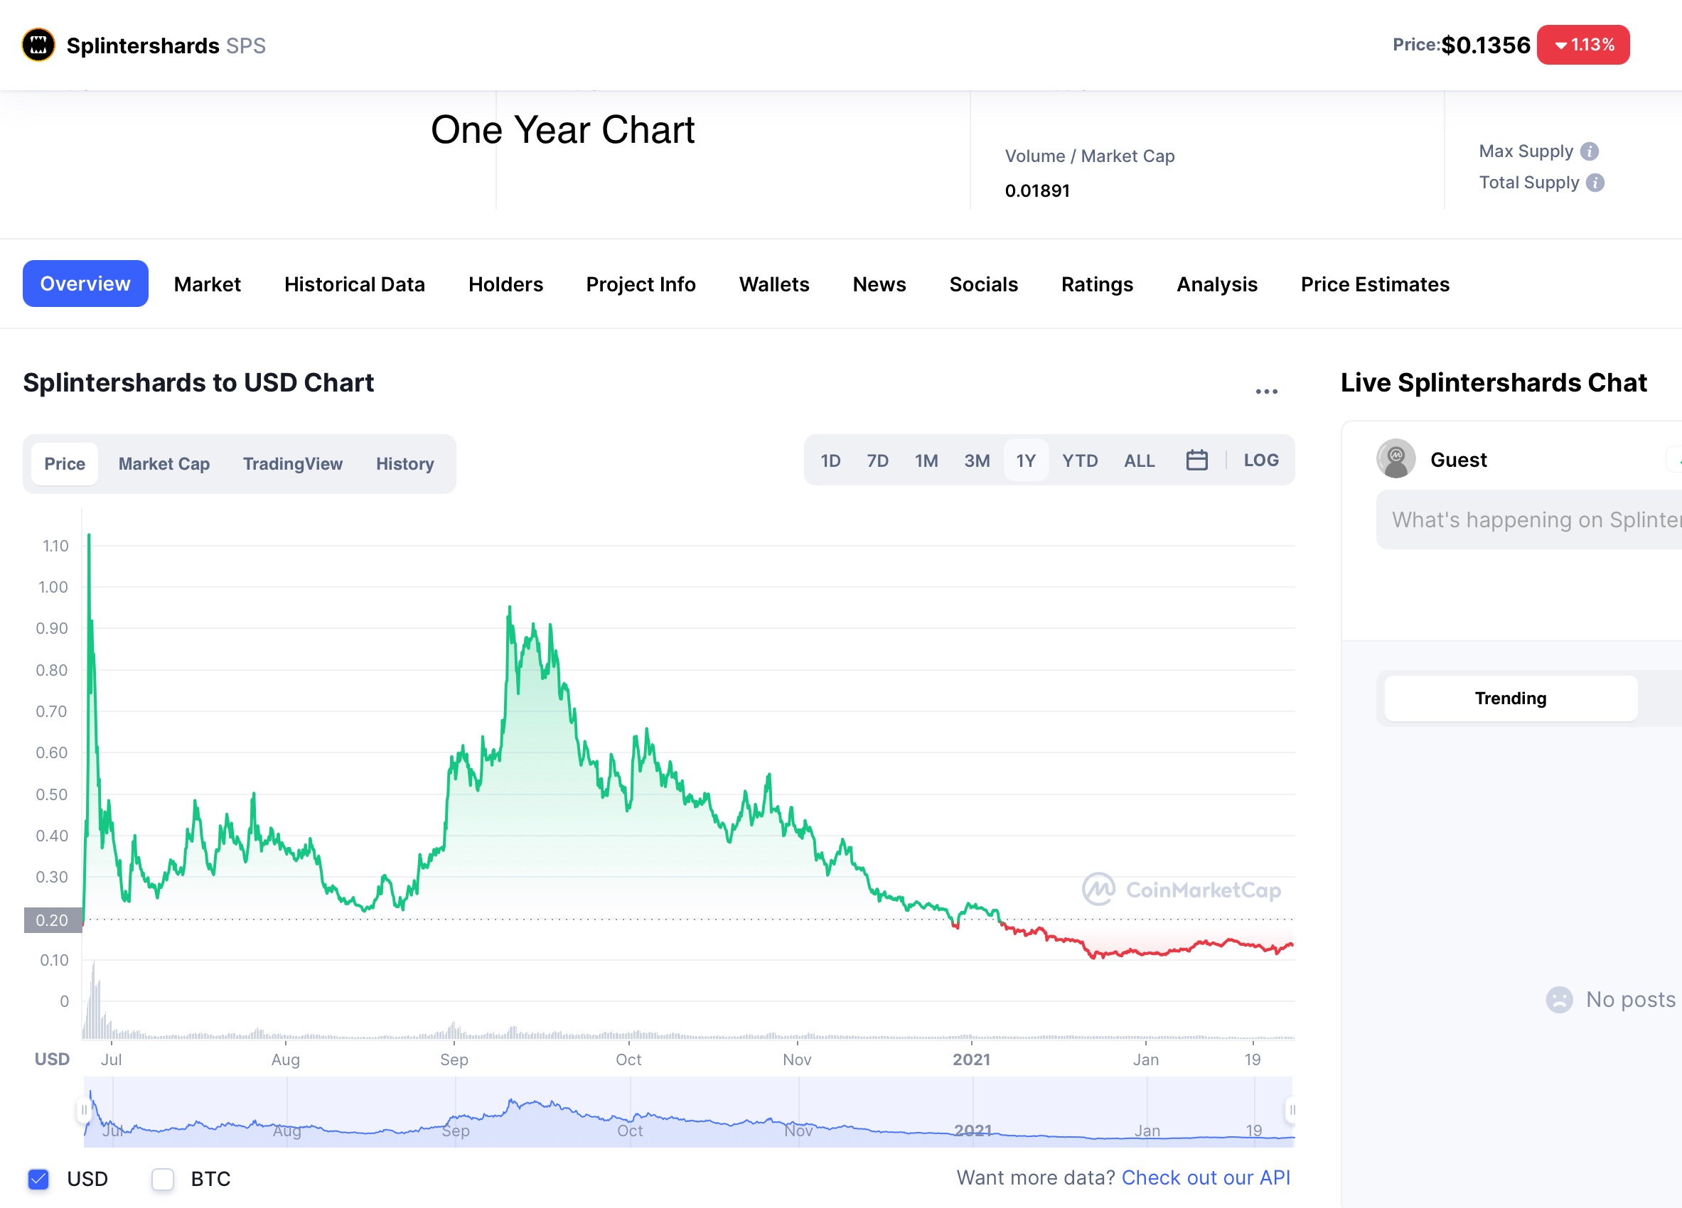Click the 1.13% price change badge
This screenshot has height=1208, width=1682.
[1582, 45]
